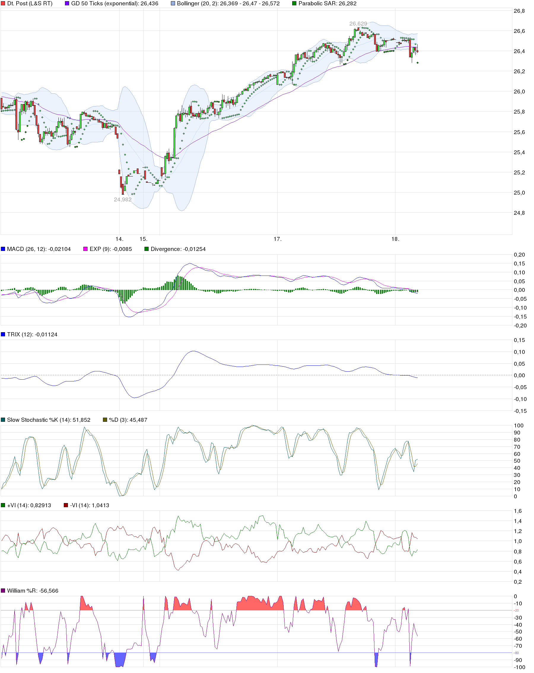534x673 pixels.
Task: Click the -0,15 TRIX axis label
Action: [520, 411]
